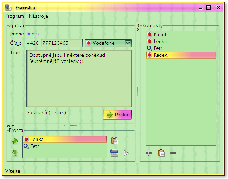Expand Kontakty panel with right chevron

[138, 29]
